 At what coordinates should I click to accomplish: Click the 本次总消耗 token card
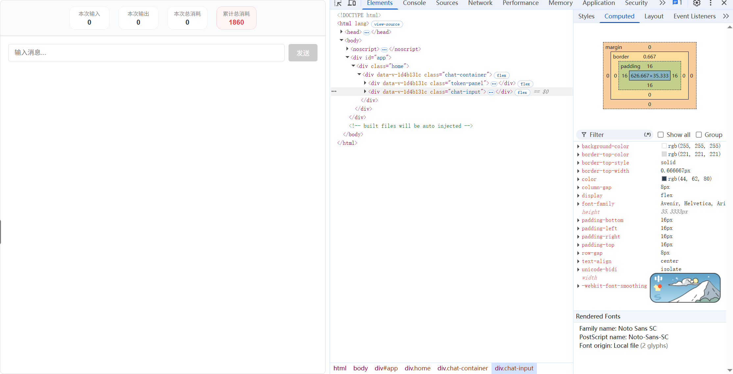tap(188, 18)
